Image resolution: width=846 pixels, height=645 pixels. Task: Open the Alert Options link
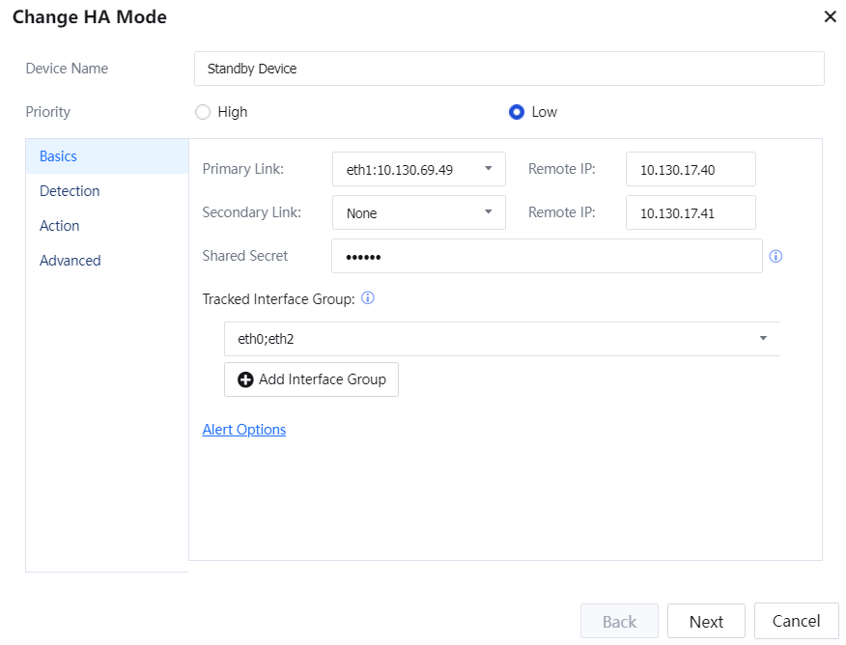pos(244,430)
